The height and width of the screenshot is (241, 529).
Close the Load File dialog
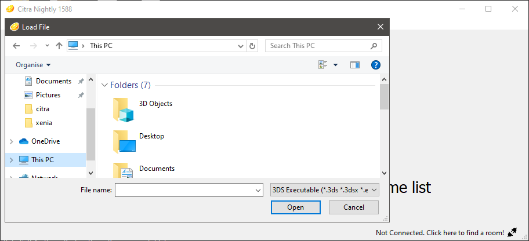(381, 27)
